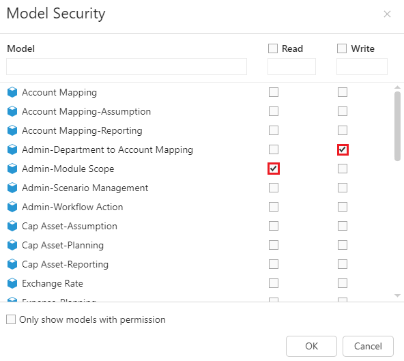The height and width of the screenshot is (361, 404).
Task: Click the Admin-Scenario Management cube icon
Action: pyautogui.click(x=12, y=188)
